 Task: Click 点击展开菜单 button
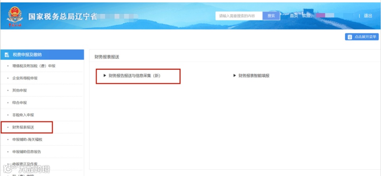coord(362,37)
